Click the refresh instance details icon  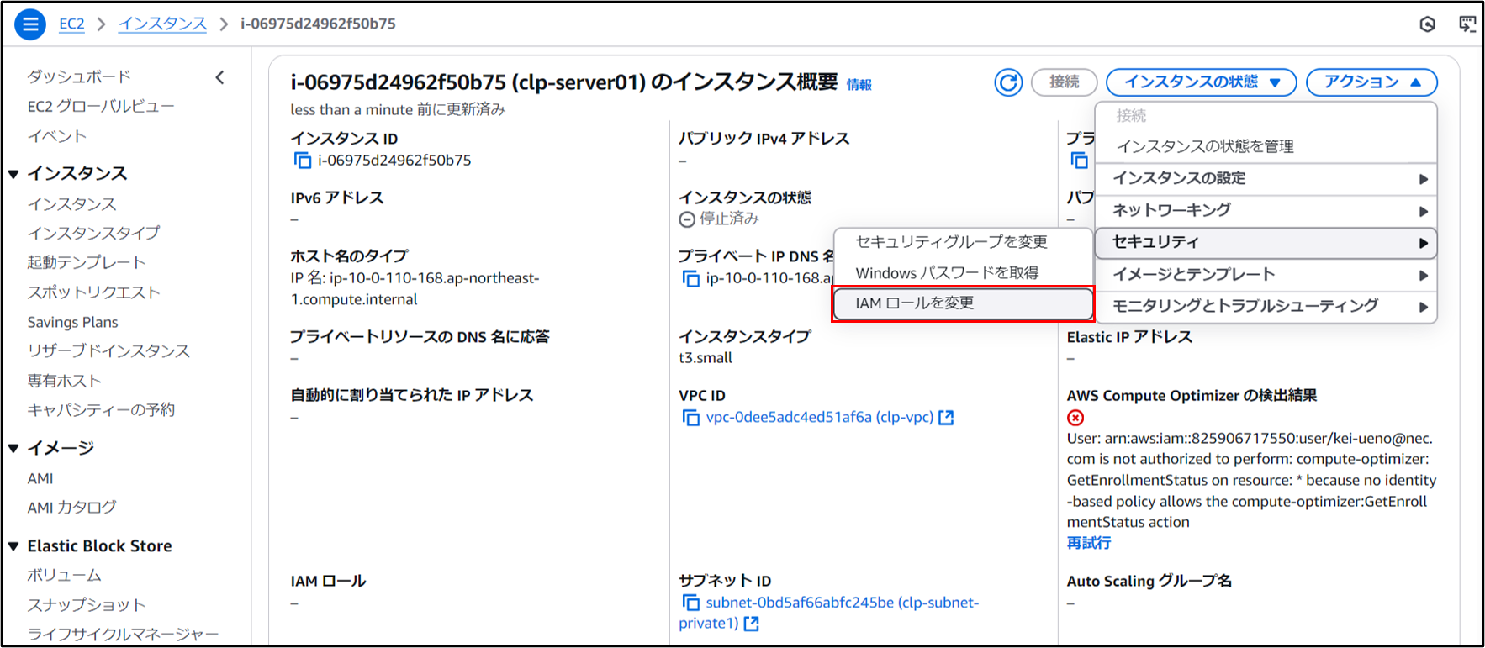pos(1008,82)
